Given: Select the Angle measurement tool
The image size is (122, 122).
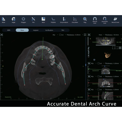Looking at the screenshot, I should point(13,20).
